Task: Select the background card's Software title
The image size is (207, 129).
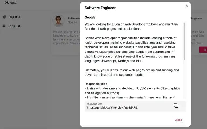Action: [74, 19]
